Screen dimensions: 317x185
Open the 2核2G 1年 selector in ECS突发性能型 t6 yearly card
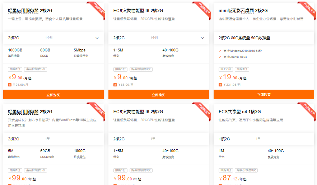point(159,139)
